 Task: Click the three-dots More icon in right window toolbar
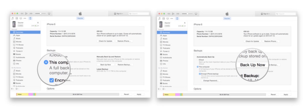coord(172,18)
